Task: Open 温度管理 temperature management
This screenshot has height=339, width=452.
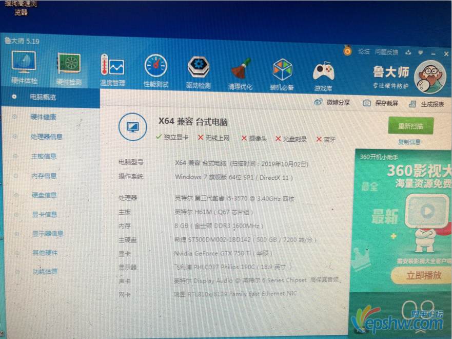Action: pyautogui.click(x=112, y=70)
